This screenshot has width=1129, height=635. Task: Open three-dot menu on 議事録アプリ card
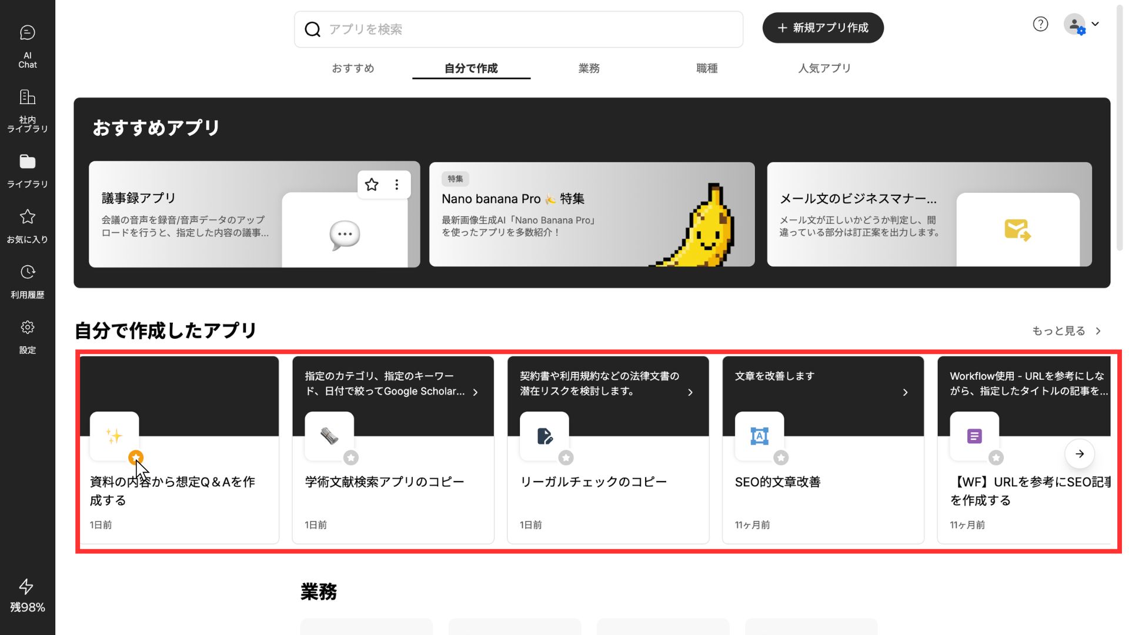[397, 185]
